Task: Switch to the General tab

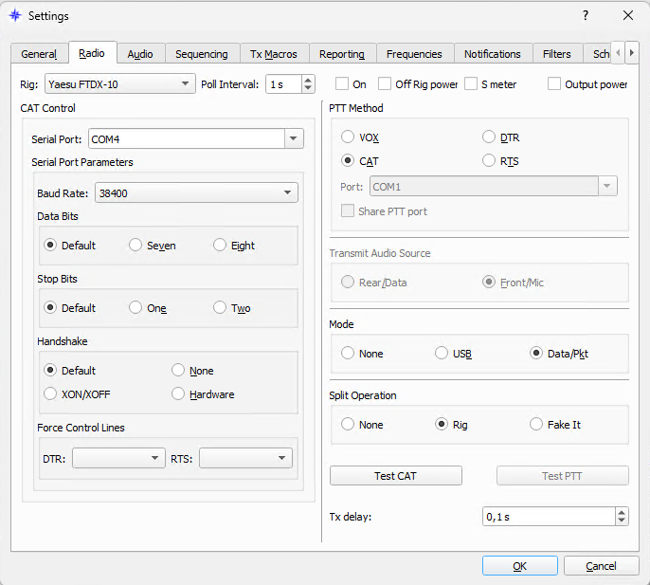Action: click(x=39, y=54)
